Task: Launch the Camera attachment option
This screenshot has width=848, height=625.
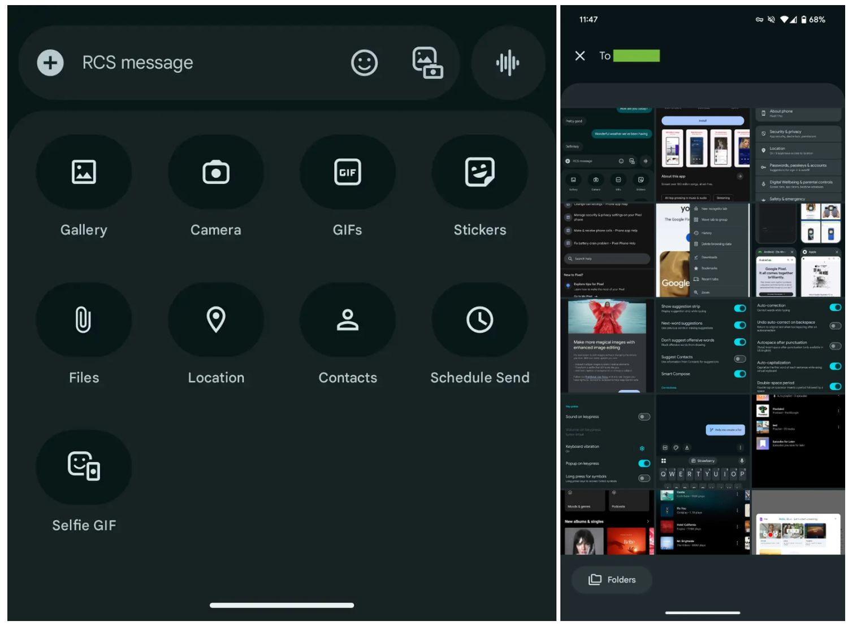Action: (215, 172)
